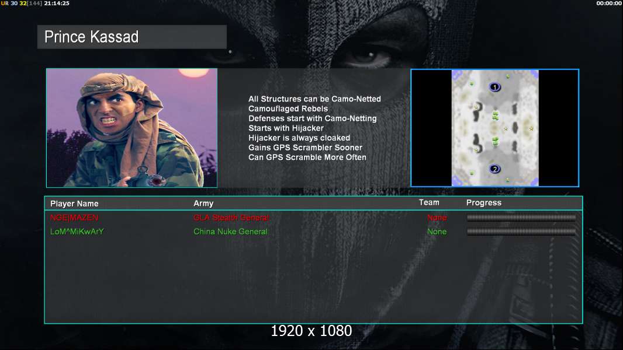The image size is (623, 350).
Task: Click the 'Camouflaged Rebels' line
Action: 289,108
